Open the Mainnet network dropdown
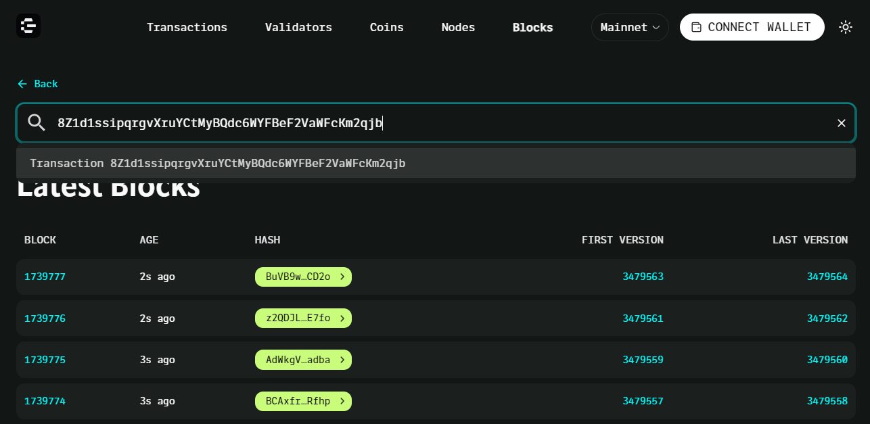Screen dimensions: 870x424 [x=630, y=28]
